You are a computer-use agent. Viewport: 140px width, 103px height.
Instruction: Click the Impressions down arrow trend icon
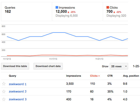point(68,12)
